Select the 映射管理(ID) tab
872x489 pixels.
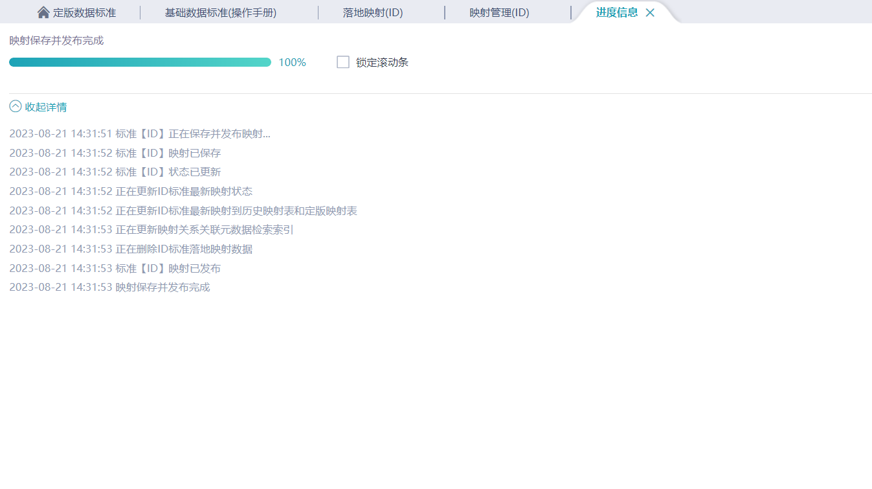499,13
